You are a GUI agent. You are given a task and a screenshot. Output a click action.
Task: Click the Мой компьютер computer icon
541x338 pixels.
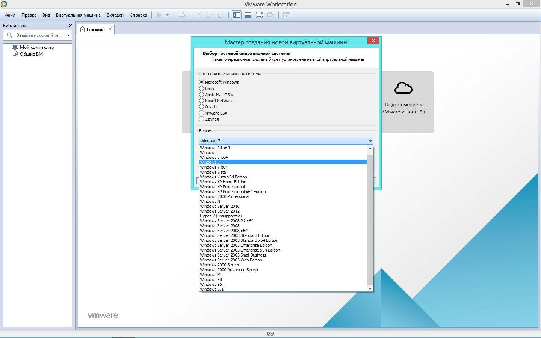(x=15, y=47)
